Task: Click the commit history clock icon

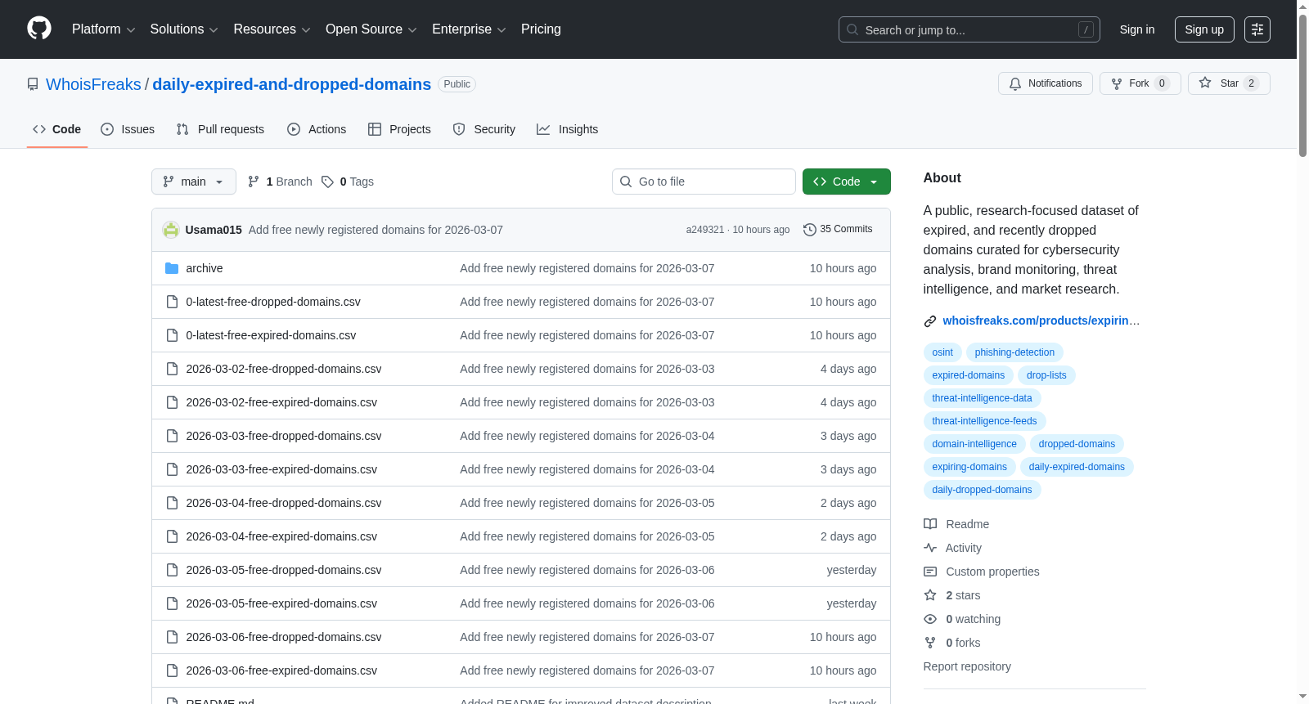Action: [x=810, y=230]
